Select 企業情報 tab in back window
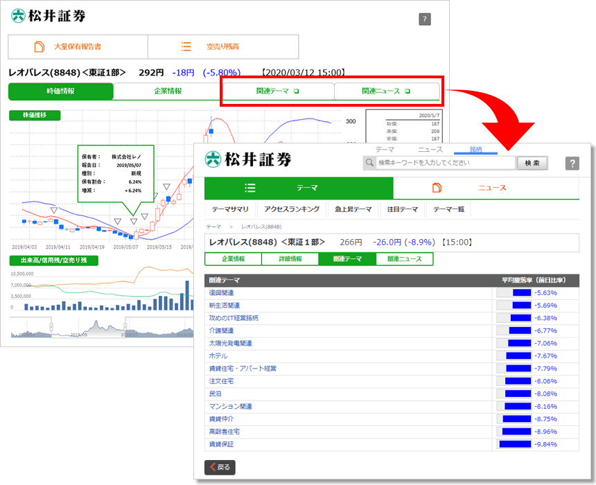This screenshot has width=596, height=485. 168,91
